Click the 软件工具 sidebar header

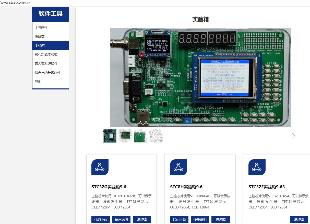51,14
